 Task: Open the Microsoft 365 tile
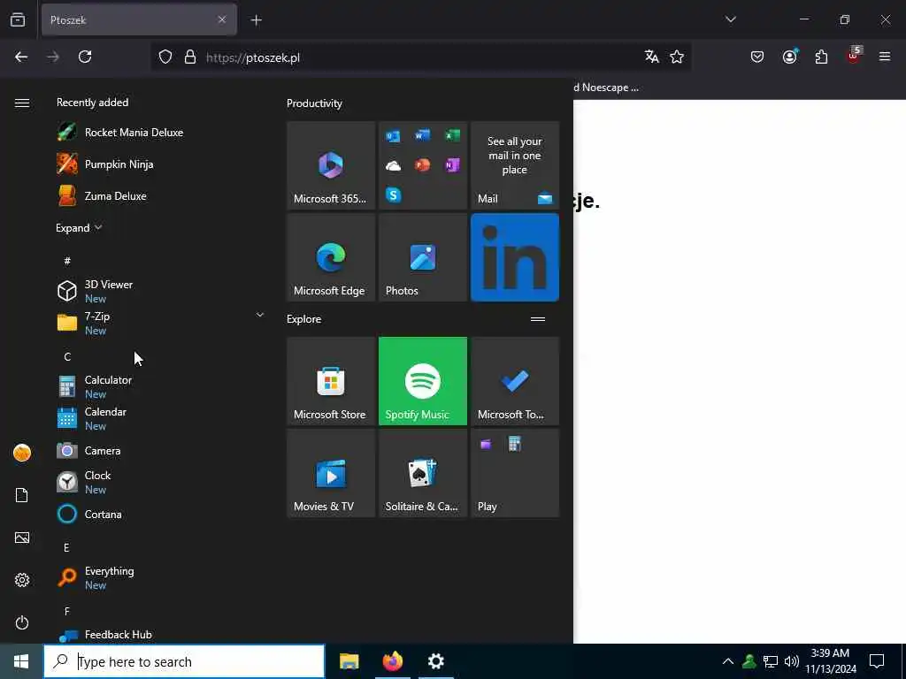[331, 165]
